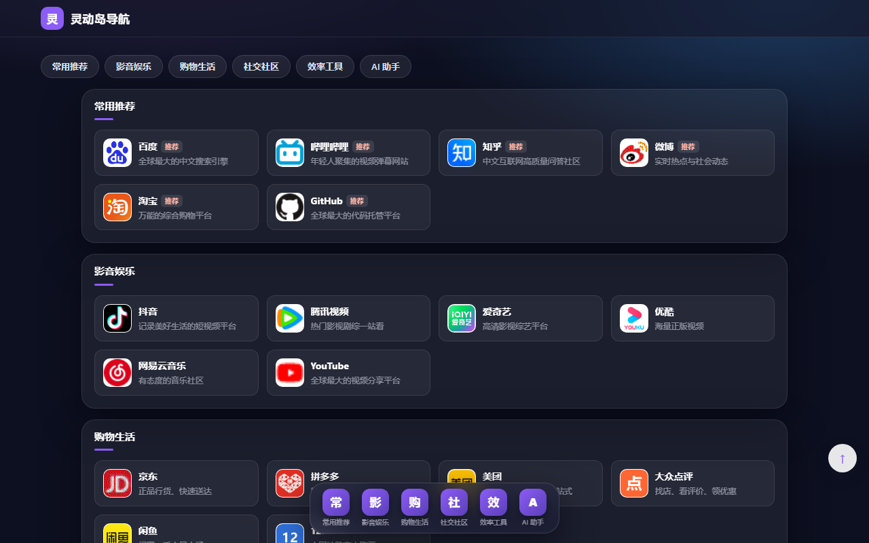Click the 哔哩哔哩 blue TV icon
The width and height of the screenshot is (869, 543).
pos(290,153)
